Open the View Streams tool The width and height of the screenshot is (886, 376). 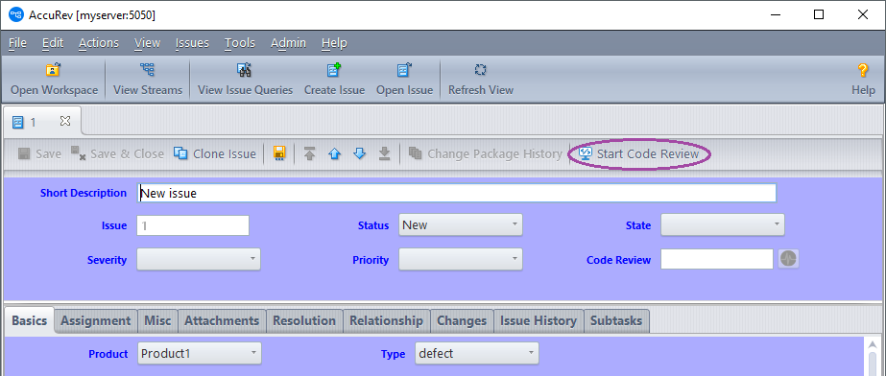(148, 70)
